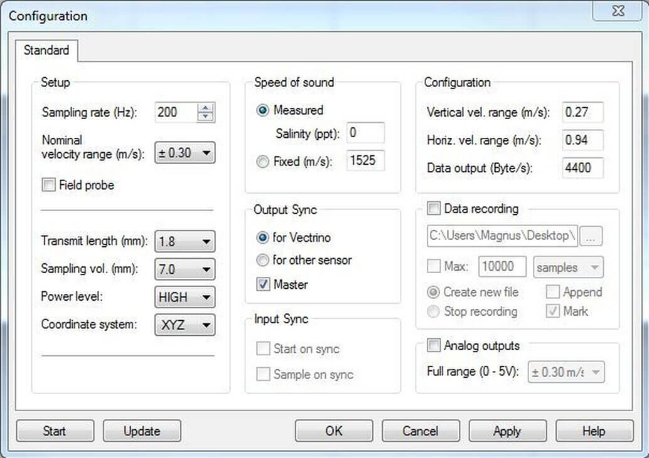Toggle the Mark checkbox
The image size is (649, 458).
552,311
